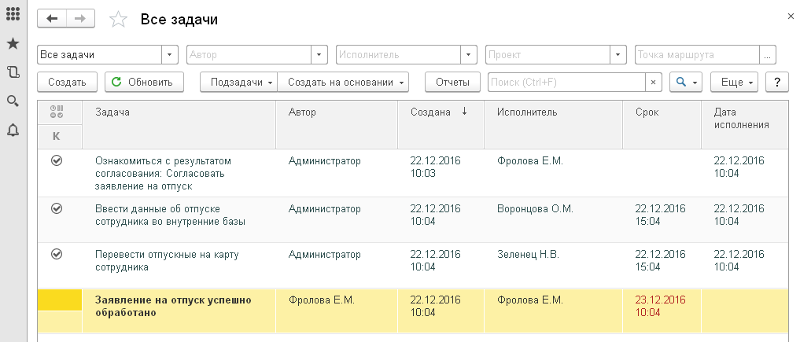Open the Подзадачи menu
The height and width of the screenshot is (342, 800).
(x=238, y=82)
